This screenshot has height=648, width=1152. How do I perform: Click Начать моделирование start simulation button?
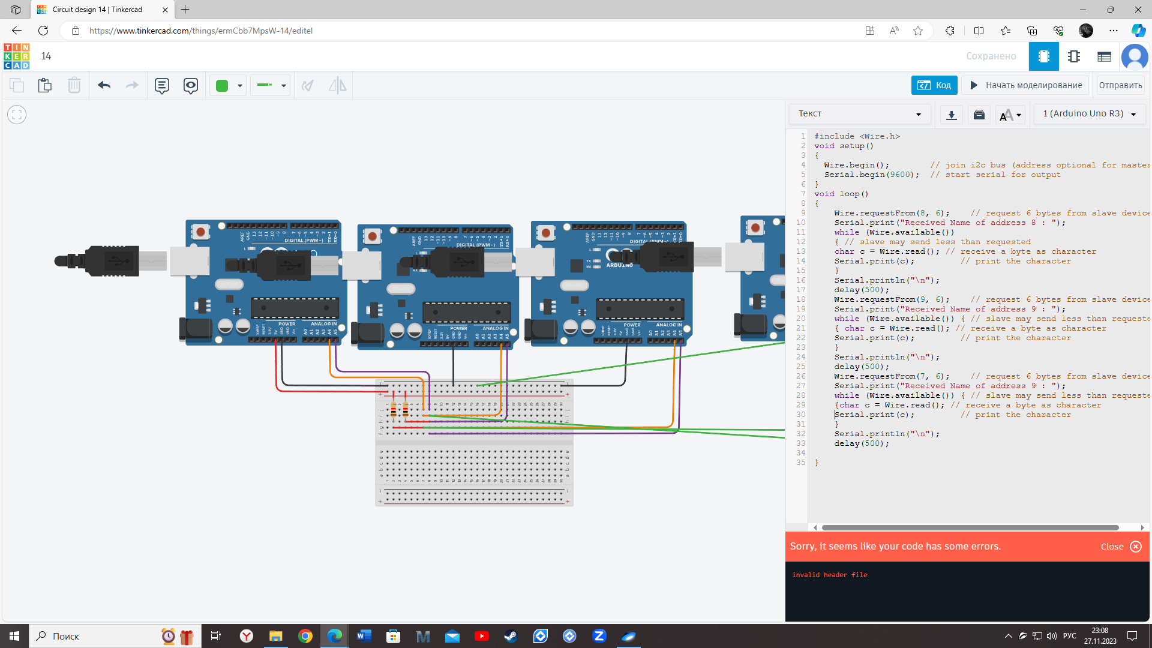pos(1027,85)
